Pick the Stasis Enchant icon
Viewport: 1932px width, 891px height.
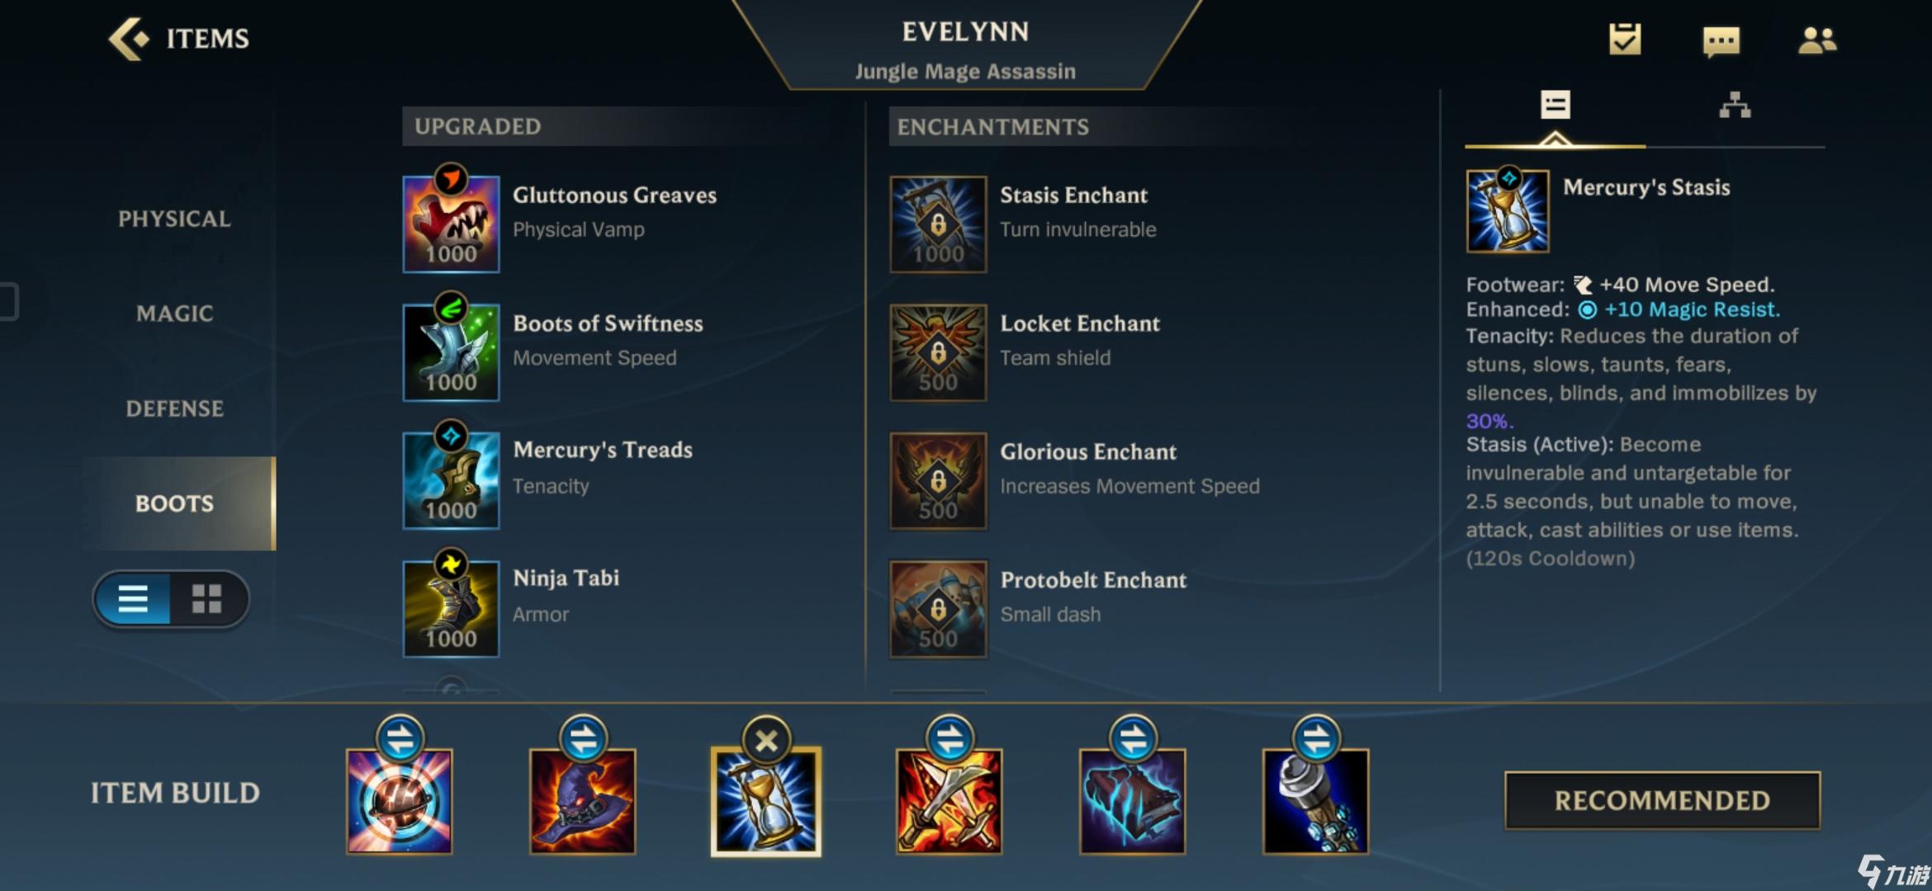(x=938, y=223)
